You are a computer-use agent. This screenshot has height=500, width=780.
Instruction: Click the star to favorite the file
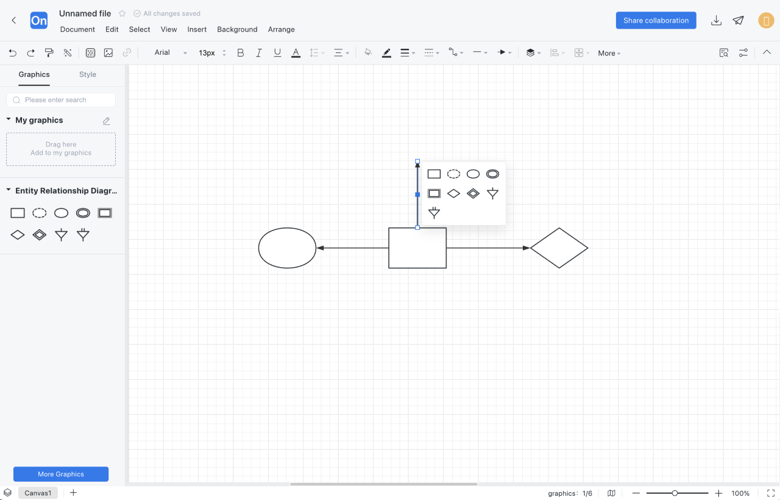122,13
